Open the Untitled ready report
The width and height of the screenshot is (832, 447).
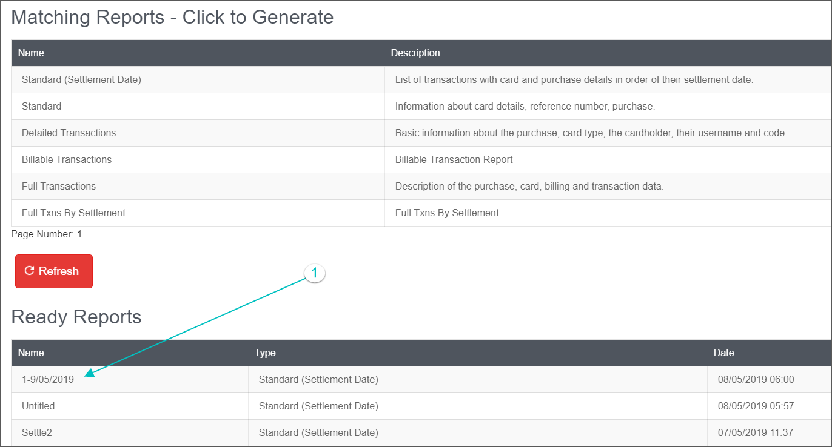[x=38, y=406]
